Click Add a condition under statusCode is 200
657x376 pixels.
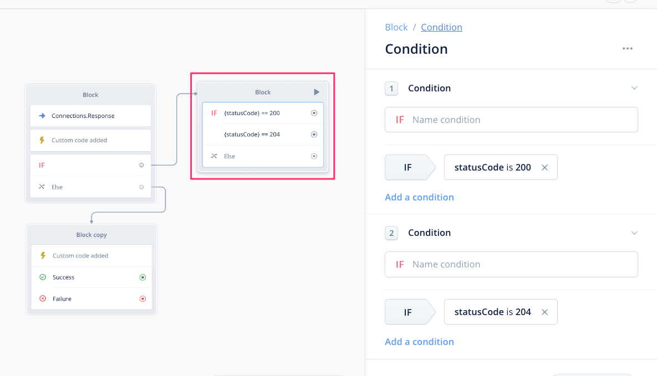click(x=419, y=197)
